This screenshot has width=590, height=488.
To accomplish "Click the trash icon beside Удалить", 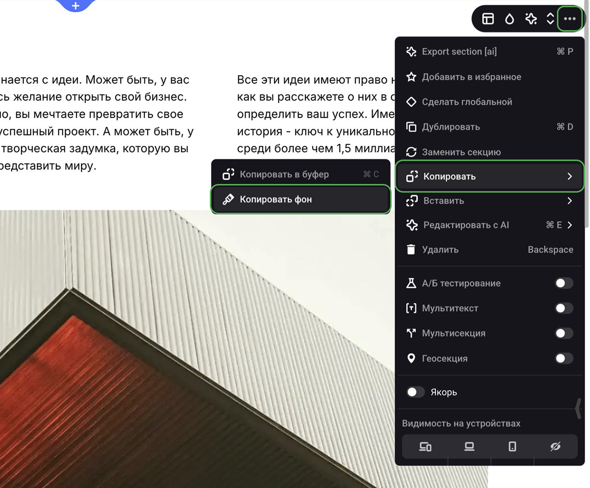I will pyautogui.click(x=411, y=249).
